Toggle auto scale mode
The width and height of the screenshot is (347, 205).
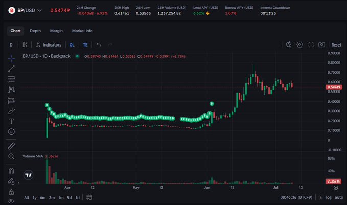click(339, 197)
